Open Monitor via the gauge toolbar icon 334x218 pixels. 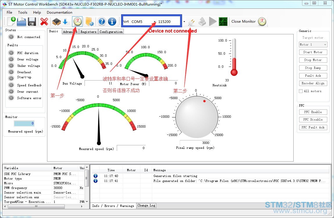78,22
